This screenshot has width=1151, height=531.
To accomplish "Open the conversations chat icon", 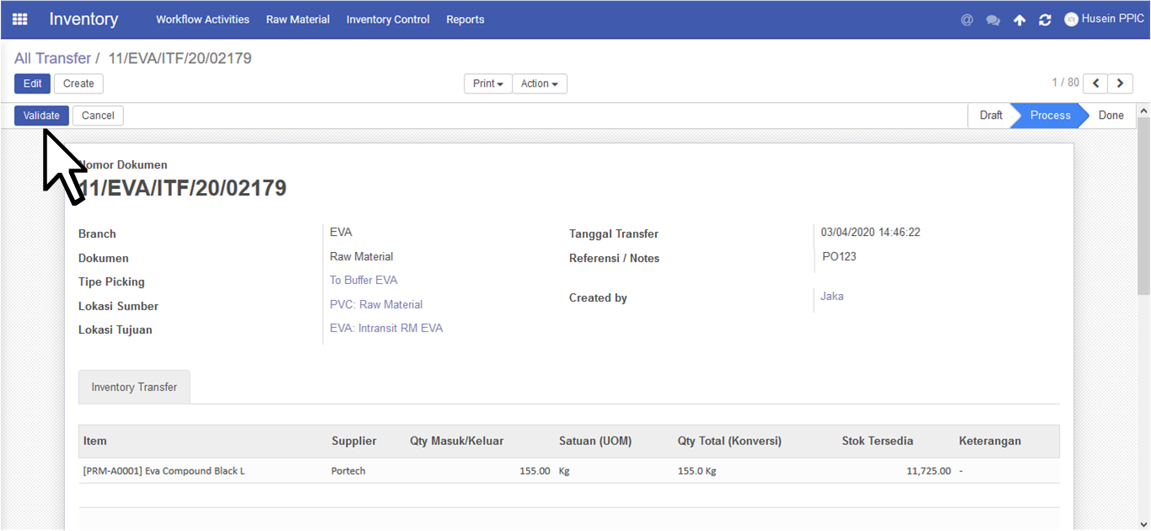I will [x=993, y=19].
